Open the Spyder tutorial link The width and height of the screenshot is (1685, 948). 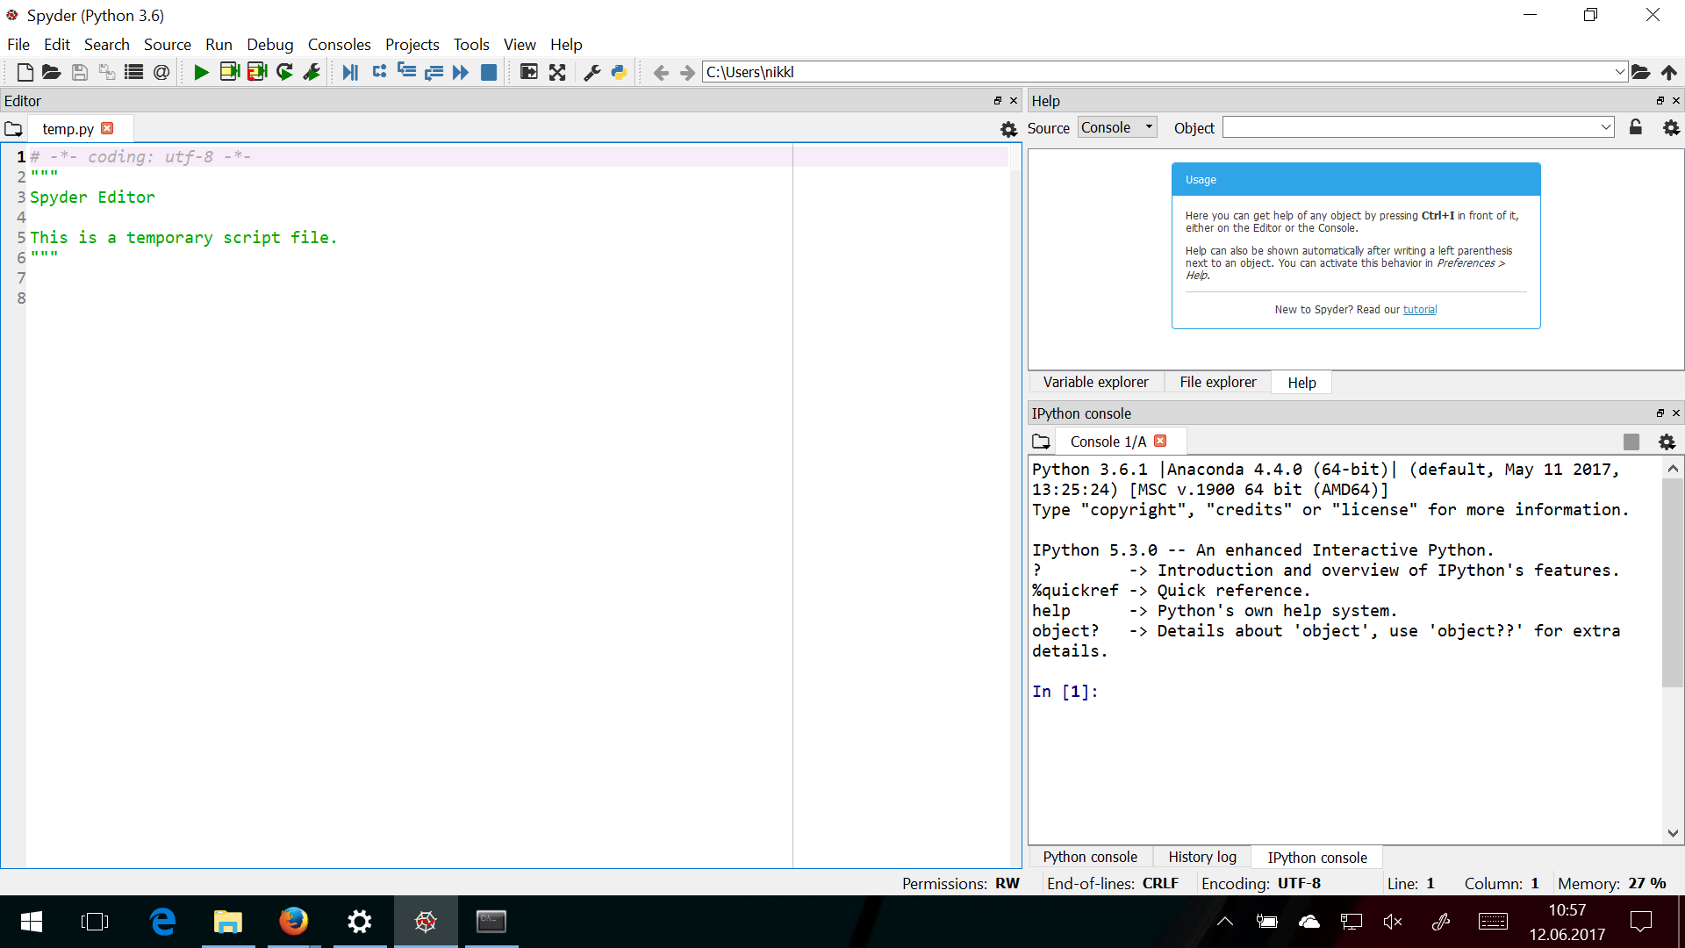pos(1420,310)
